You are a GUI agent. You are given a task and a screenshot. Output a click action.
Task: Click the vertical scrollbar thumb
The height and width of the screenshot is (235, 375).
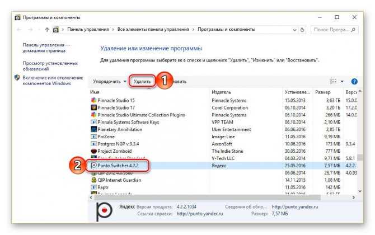click(360, 157)
